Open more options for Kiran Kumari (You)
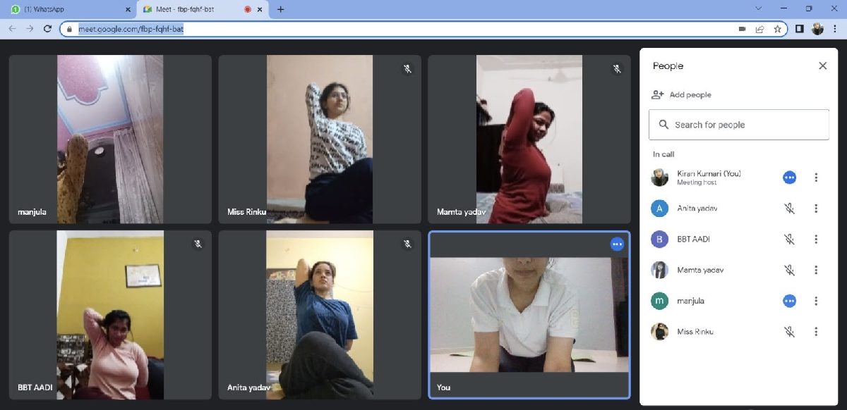 pos(816,178)
